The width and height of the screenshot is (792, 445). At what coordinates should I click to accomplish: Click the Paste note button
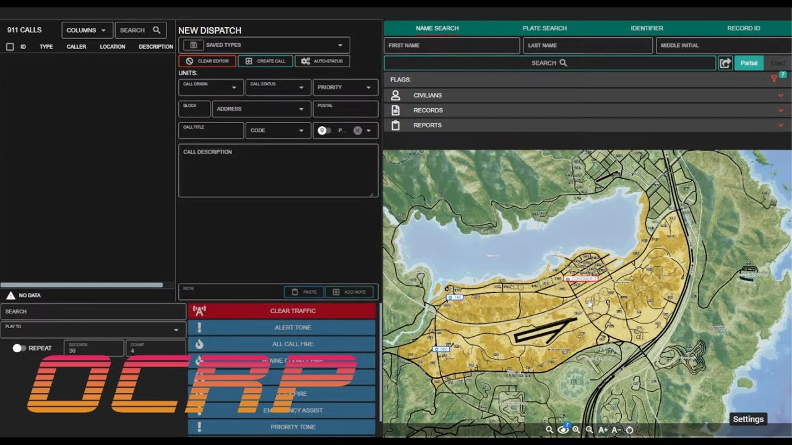pyautogui.click(x=304, y=292)
